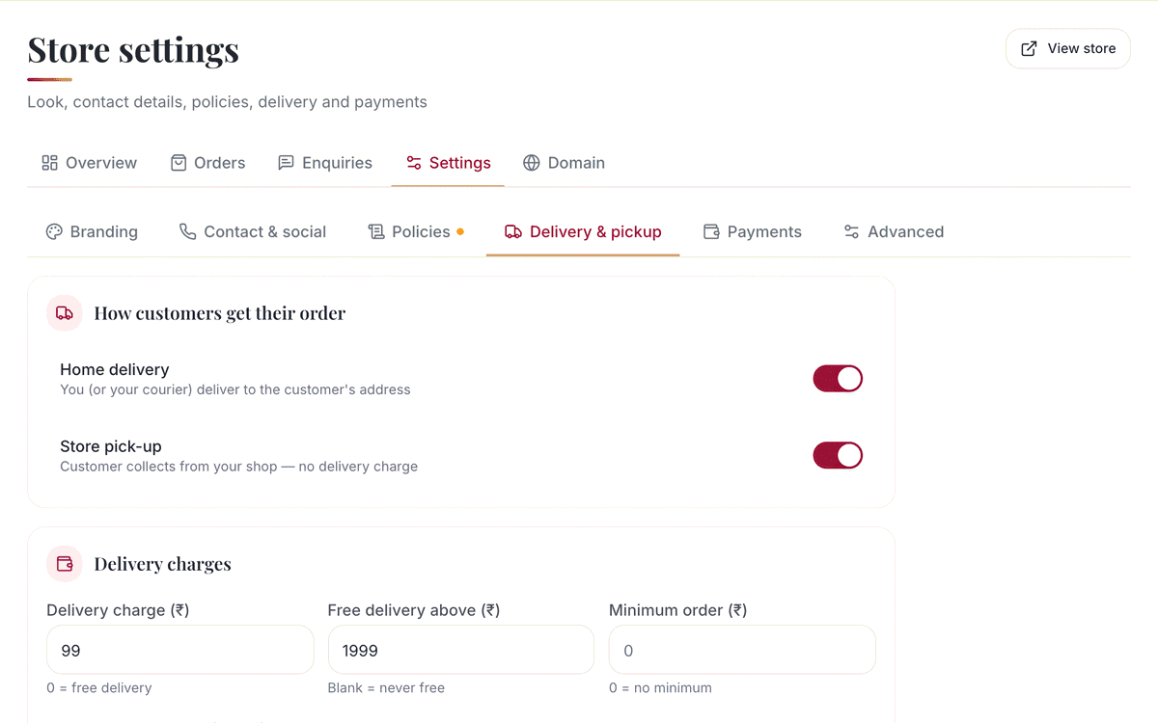
Task: Click the Payments wallet icon
Action: click(x=711, y=231)
